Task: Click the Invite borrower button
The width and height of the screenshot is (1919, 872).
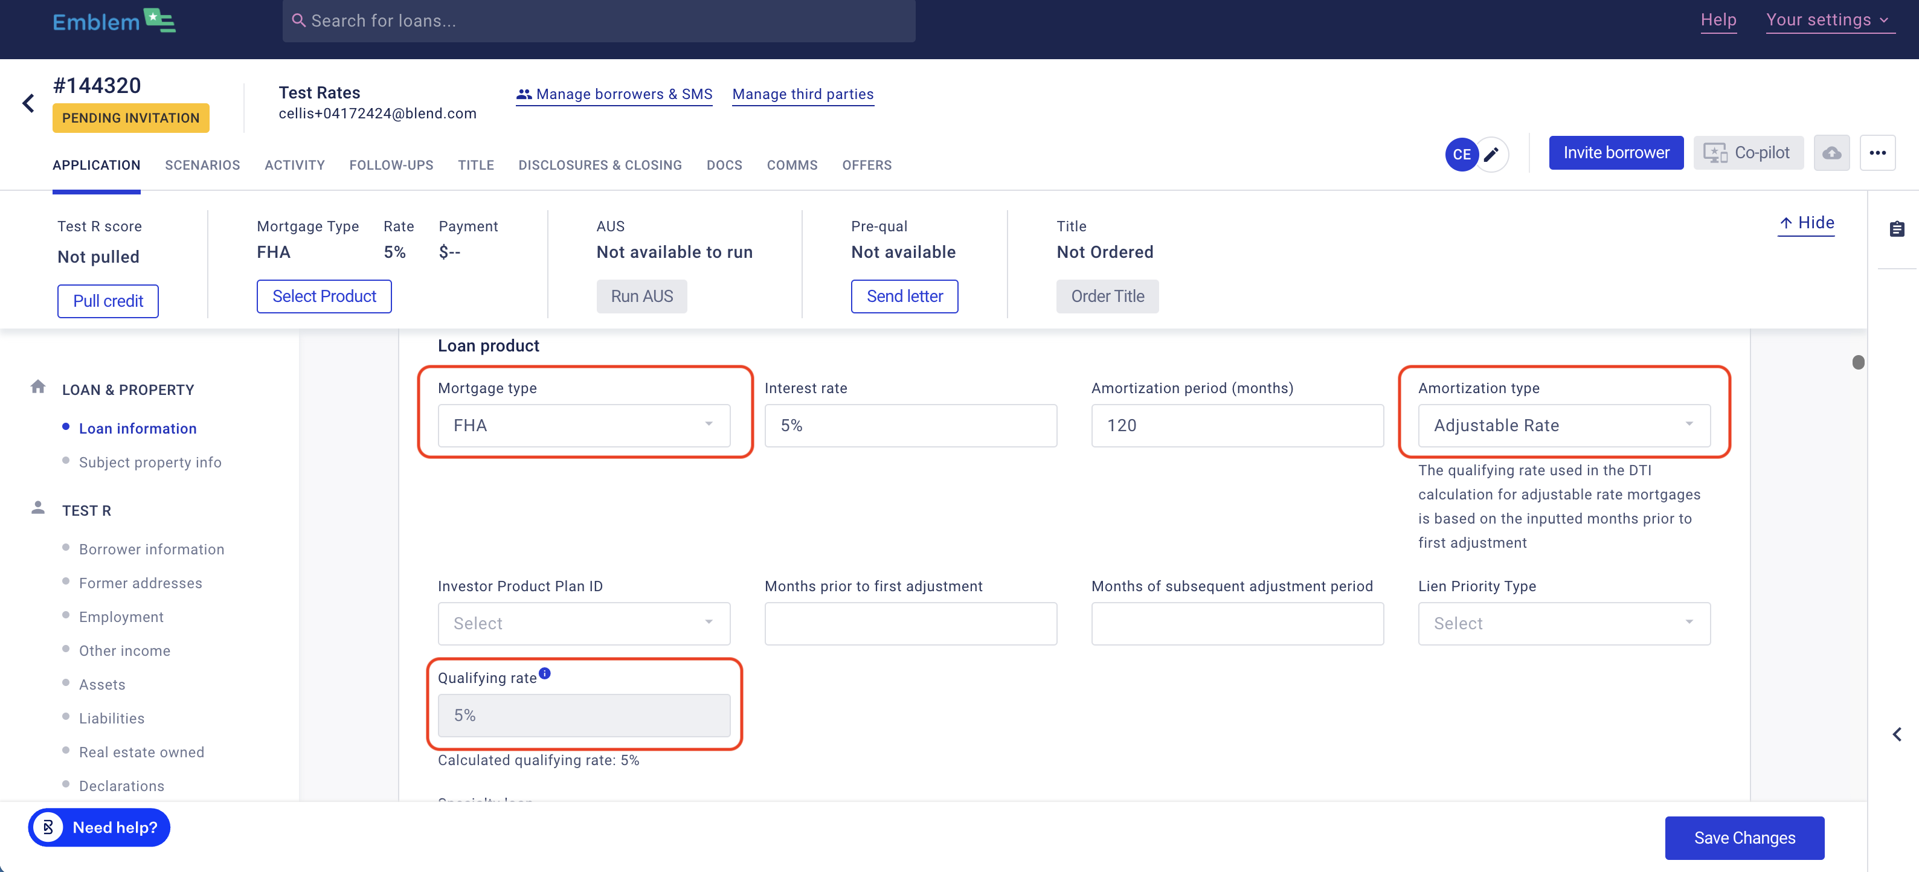Action: pyautogui.click(x=1615, y=153)
